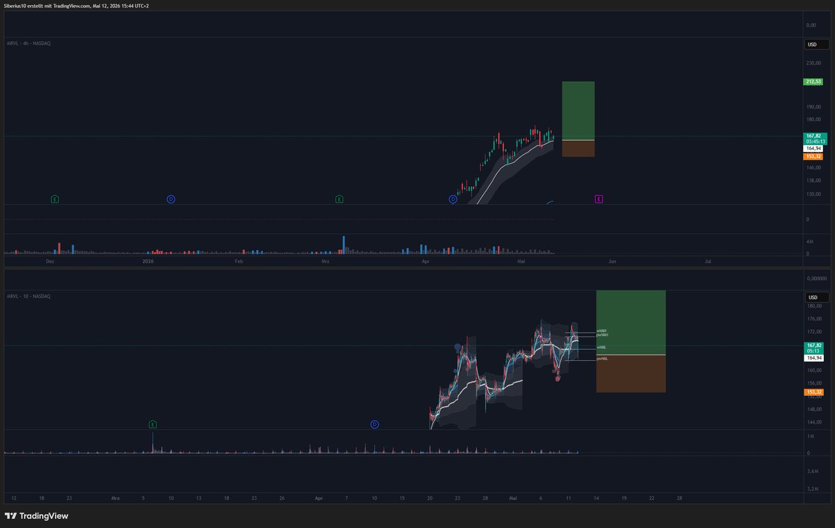Select the green profit zone in the 4h chart

click(x=578, y=111)
